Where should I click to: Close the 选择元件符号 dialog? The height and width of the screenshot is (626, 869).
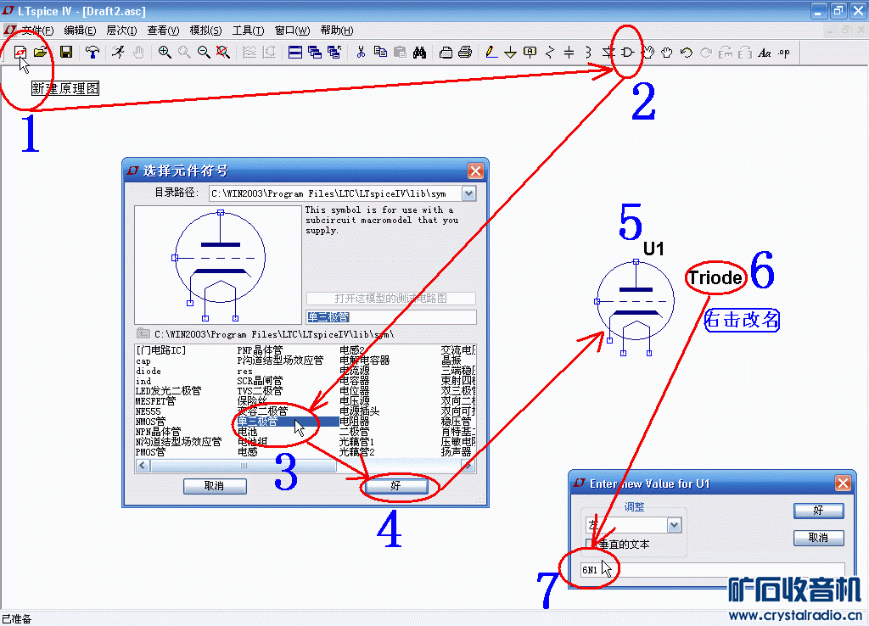coord(475,170)
